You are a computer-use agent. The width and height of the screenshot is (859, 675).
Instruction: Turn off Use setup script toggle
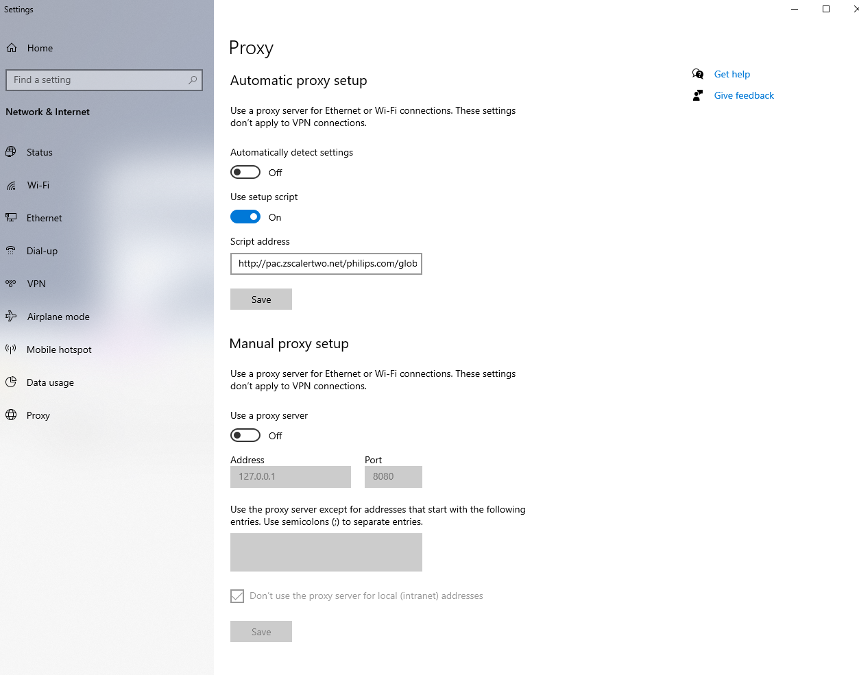tap(245, 217)
